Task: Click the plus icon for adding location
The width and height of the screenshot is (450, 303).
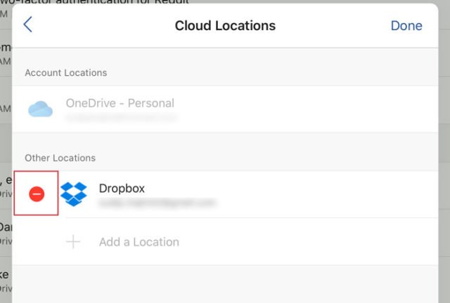Action: 73,242
